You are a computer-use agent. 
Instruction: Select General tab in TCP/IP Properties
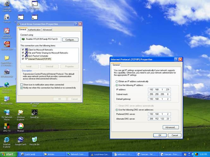(x=116, y=65)
